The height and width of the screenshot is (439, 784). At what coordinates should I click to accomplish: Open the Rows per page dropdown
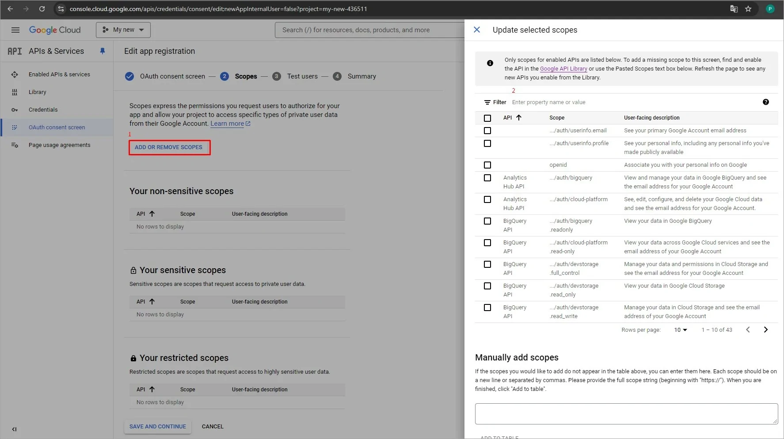(680, 330)
